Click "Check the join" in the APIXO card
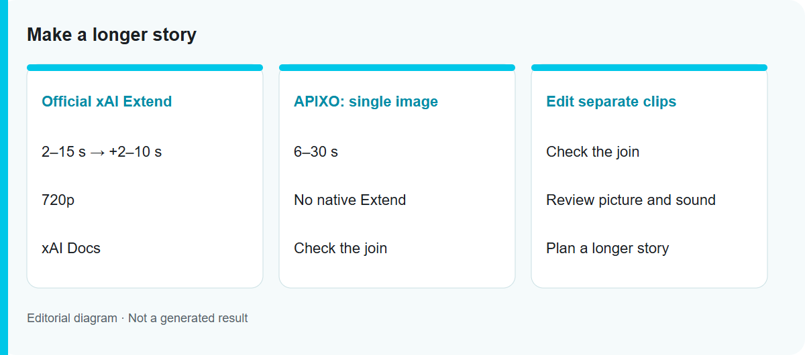The height and width of the screenshot is (355, 805). (340, 248)
